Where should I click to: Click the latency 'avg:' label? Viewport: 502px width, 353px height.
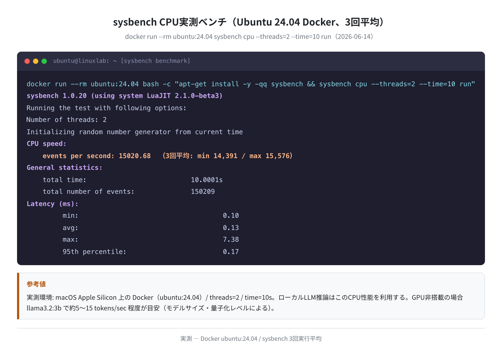pyautogui.click(x=71, y=228)
